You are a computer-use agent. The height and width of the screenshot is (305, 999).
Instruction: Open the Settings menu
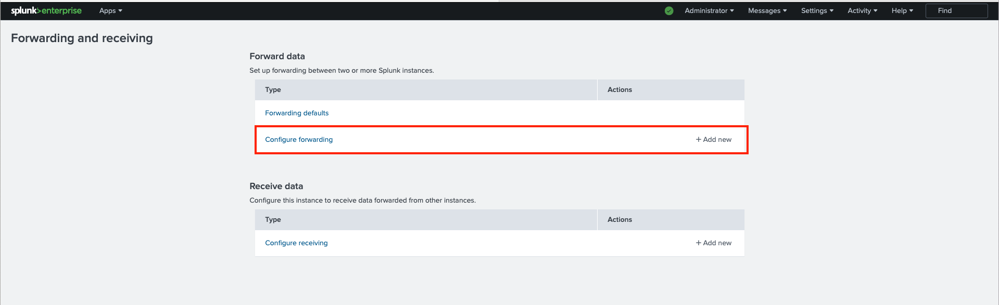pyautogui.click(x=817, y=10)
